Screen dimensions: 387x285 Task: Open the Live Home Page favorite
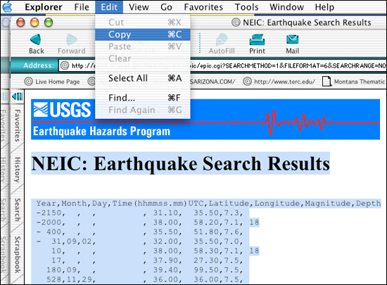[52, 82]
